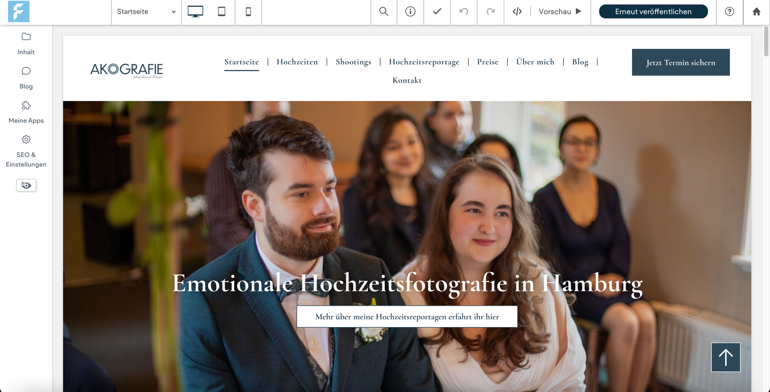Select Hochzeitsreportage in site navigation
Viewport: 770px width, 392px height.
click(x=424, y=62)
